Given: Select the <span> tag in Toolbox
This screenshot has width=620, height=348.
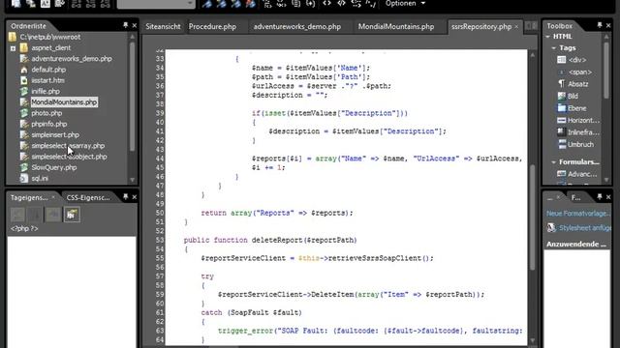Looking at the screenshot, I should tap(574, 72).
